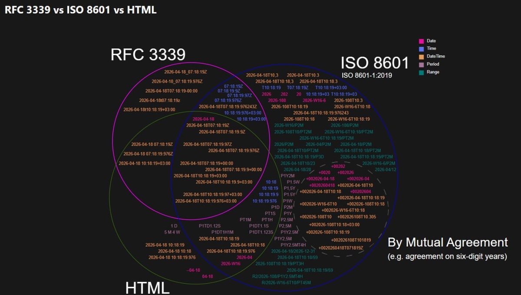Screen dimensions: 521x295
Task: Click the teal Range legend swatch
Action: (421, 73)
